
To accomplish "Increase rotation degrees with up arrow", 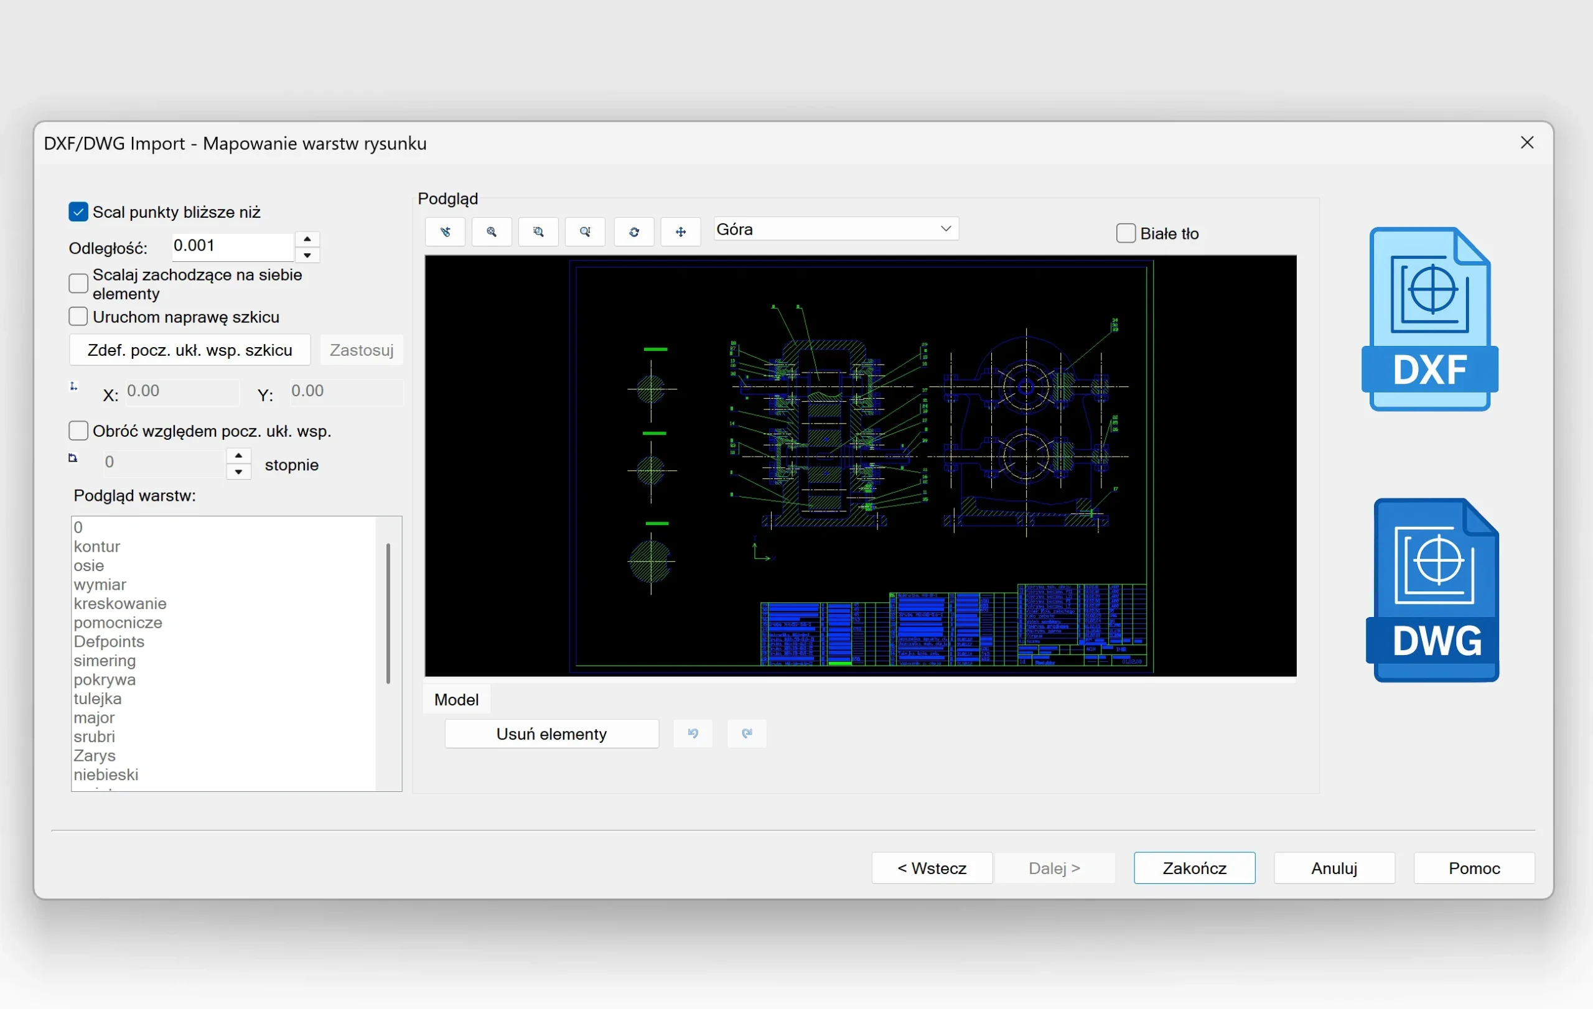I will pos(238,456).
